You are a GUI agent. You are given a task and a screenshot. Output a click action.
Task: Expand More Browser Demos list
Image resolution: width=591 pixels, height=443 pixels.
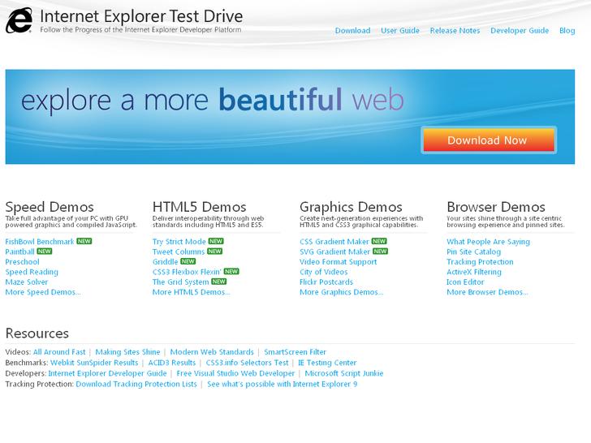coord(487,292)
